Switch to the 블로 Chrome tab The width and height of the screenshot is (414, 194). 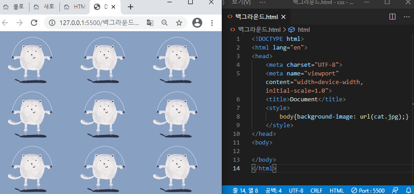15,7
